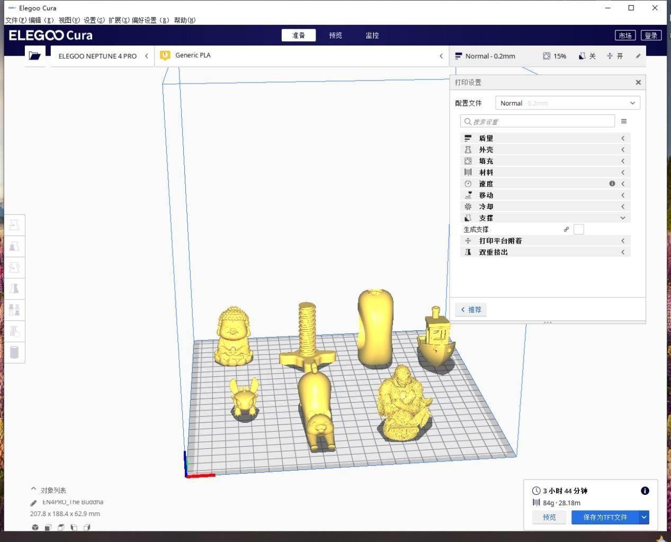Image resolution: width=671 pixels, height=542 pixels.
Task: Click the print time info icon
Action: click(x=645, y=491)
